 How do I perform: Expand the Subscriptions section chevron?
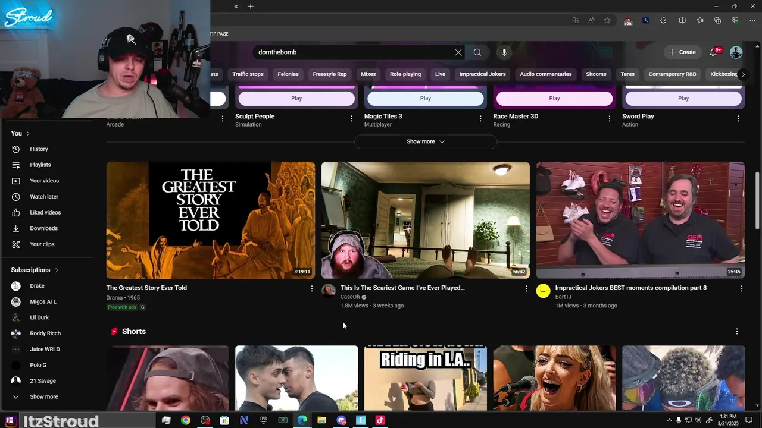click(x=57, y=270)
